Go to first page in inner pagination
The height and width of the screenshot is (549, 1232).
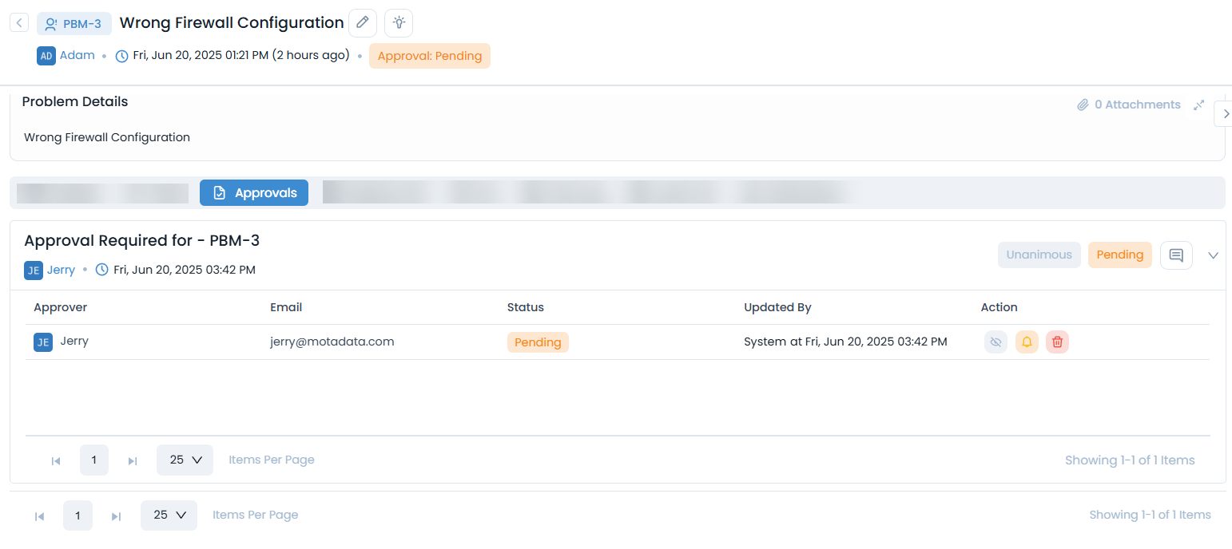pyautogui.click(x=56, y=461)
